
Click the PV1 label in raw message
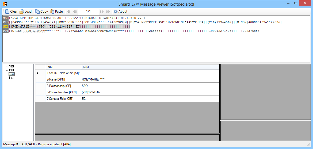click(x=6, y=31)
